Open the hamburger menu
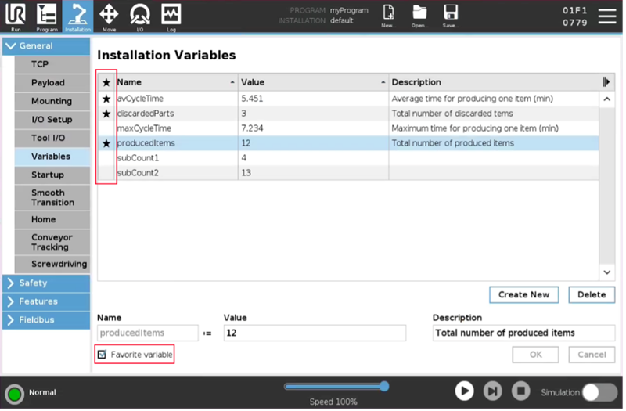This screenshot has height=411, width=626. (607, 16)
